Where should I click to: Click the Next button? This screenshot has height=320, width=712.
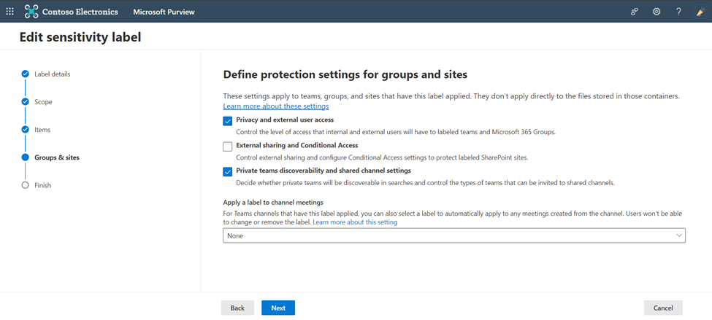pos(278,308)
